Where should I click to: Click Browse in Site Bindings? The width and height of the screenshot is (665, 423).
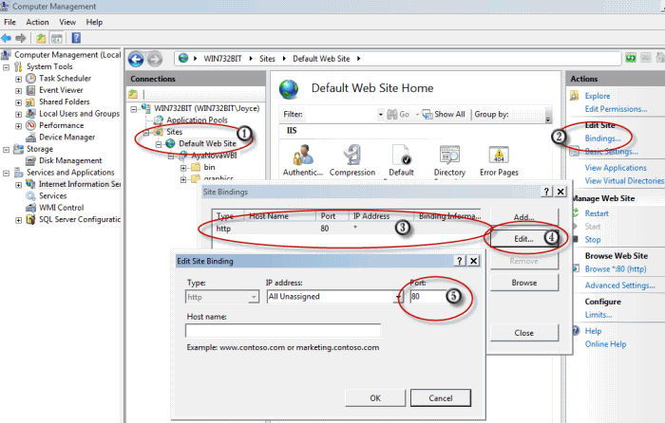pyautogui.click(x=524, y=283)
